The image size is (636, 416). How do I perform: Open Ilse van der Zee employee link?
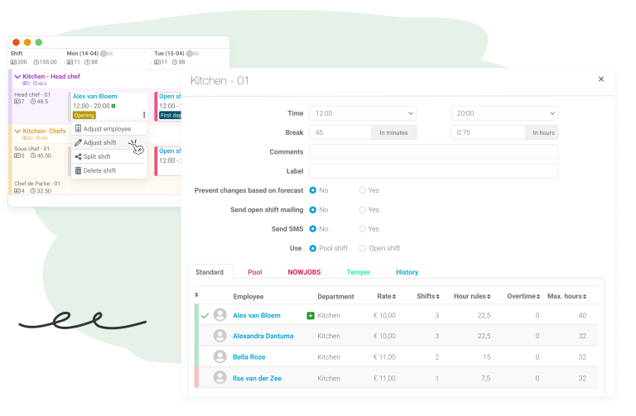[258, 378]
